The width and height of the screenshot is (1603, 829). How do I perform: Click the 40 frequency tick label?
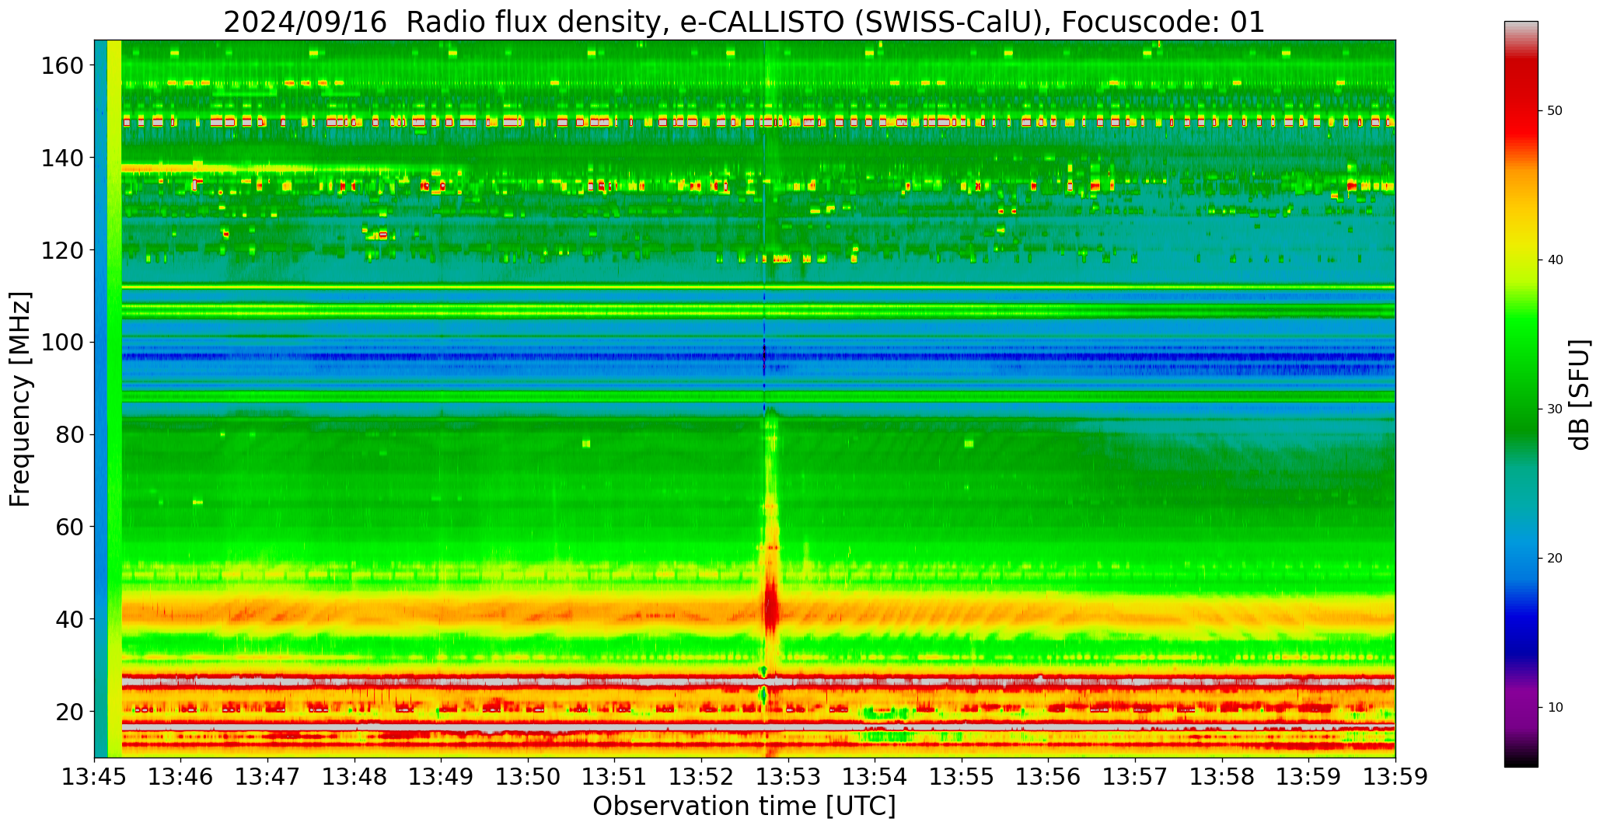(x=69, y=619)
